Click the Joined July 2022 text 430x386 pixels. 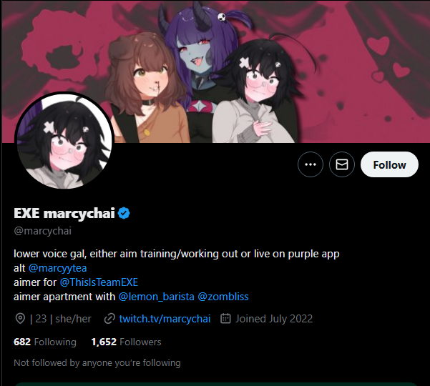(274, 319)
